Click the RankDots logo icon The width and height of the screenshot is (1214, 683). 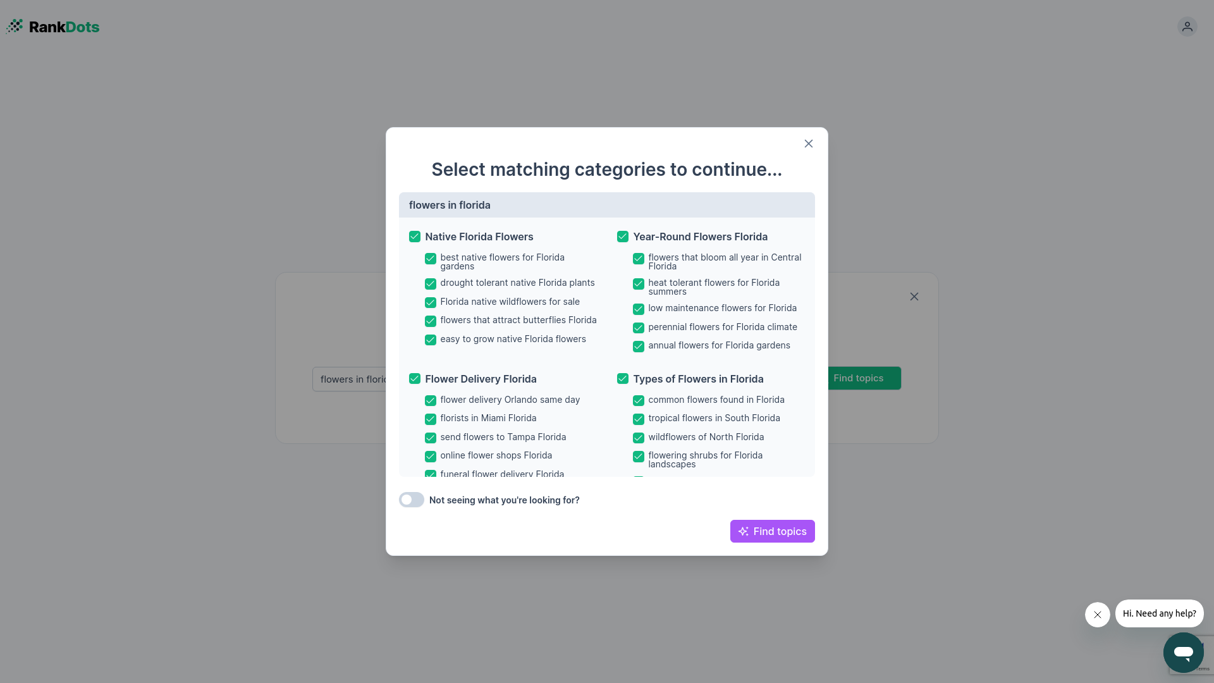pyautogui.click(x=15, y=27)
